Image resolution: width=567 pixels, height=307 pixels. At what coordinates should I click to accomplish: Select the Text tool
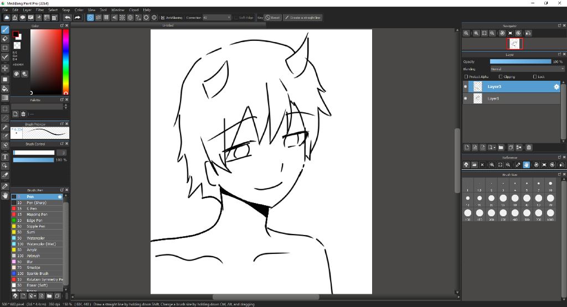pyautogui.click(x=5, y=157)
